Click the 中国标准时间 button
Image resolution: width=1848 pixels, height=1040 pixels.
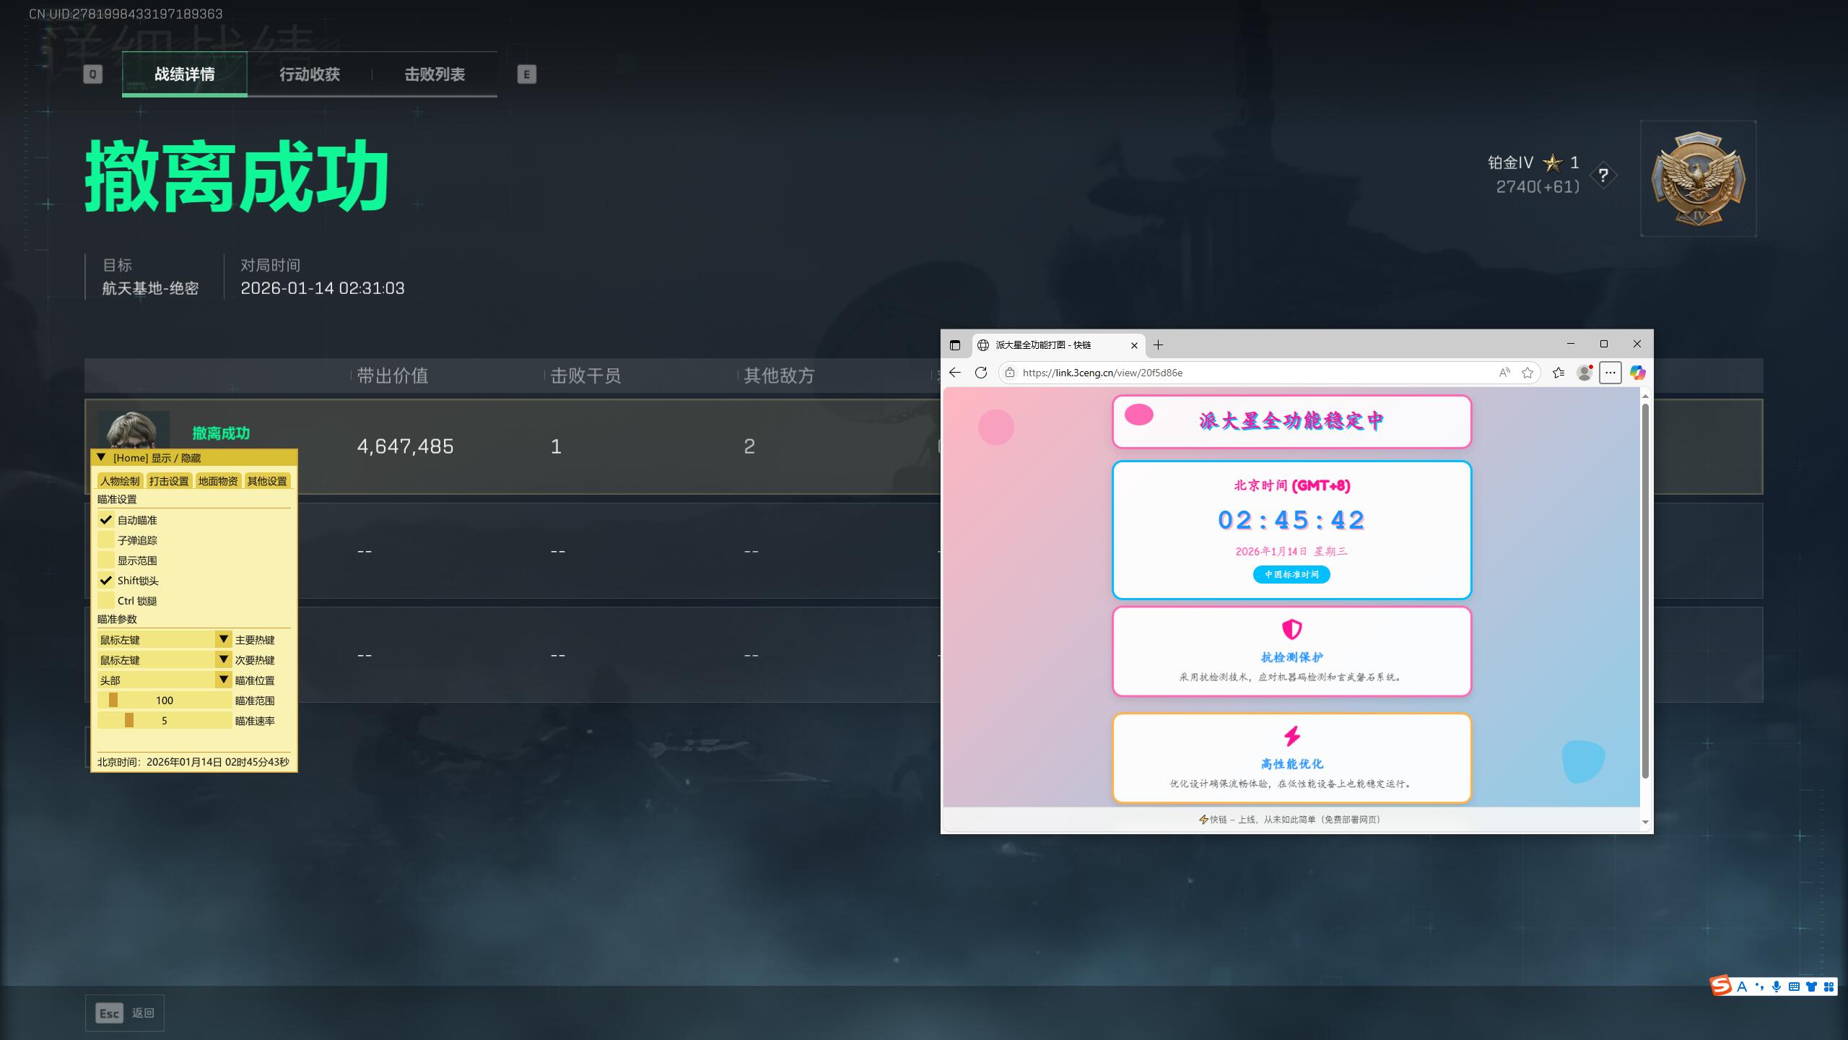coord(1291,575)
